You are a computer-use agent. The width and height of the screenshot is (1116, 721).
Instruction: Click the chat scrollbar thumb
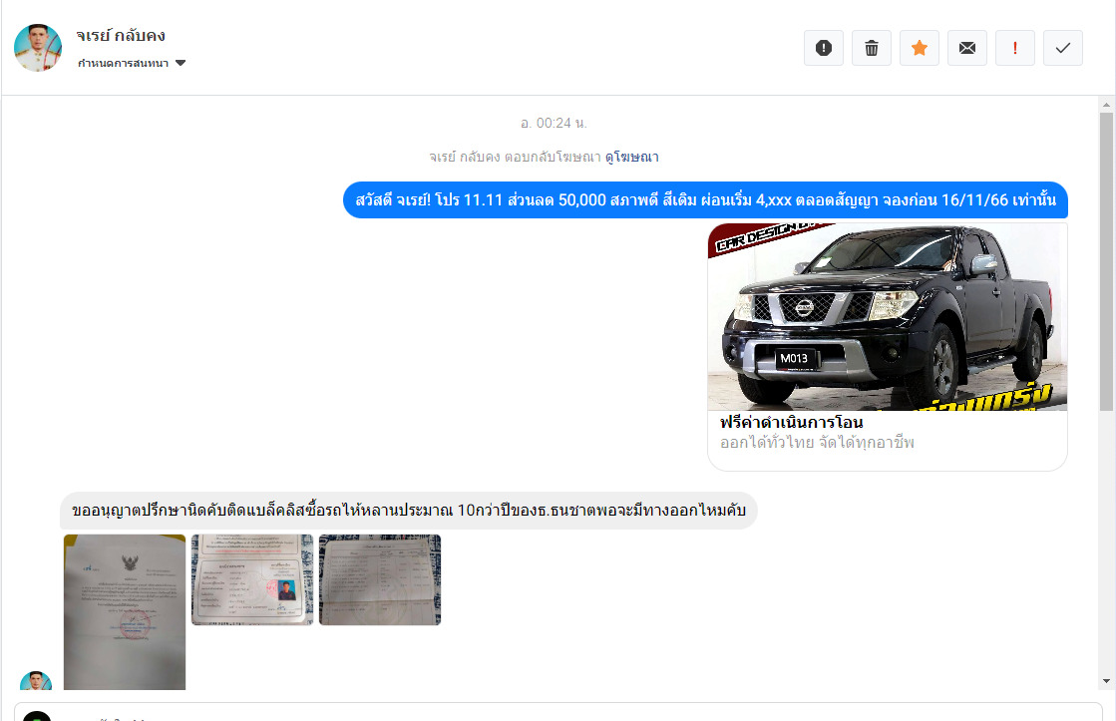[x=1106, y=259]
